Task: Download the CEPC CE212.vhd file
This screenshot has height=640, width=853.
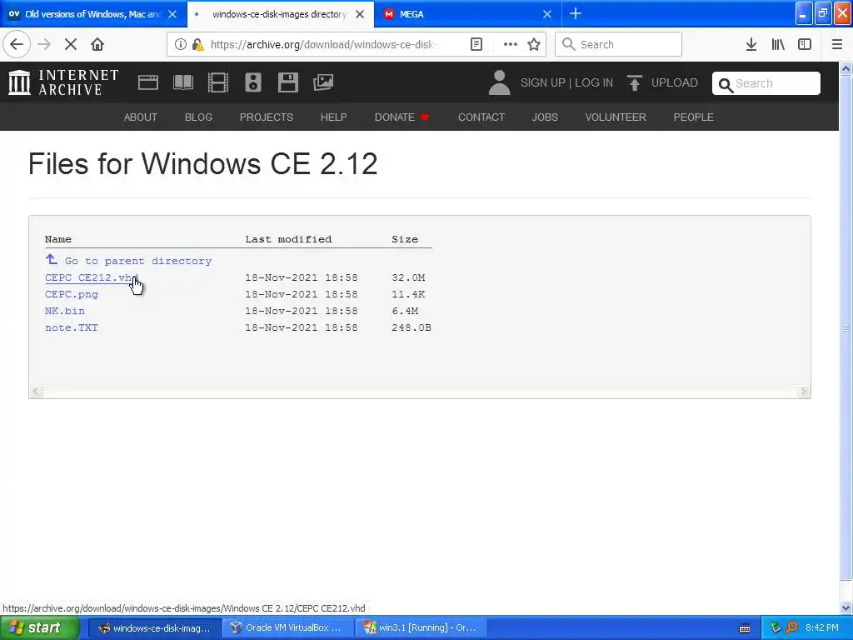Action: pos(92,277)
